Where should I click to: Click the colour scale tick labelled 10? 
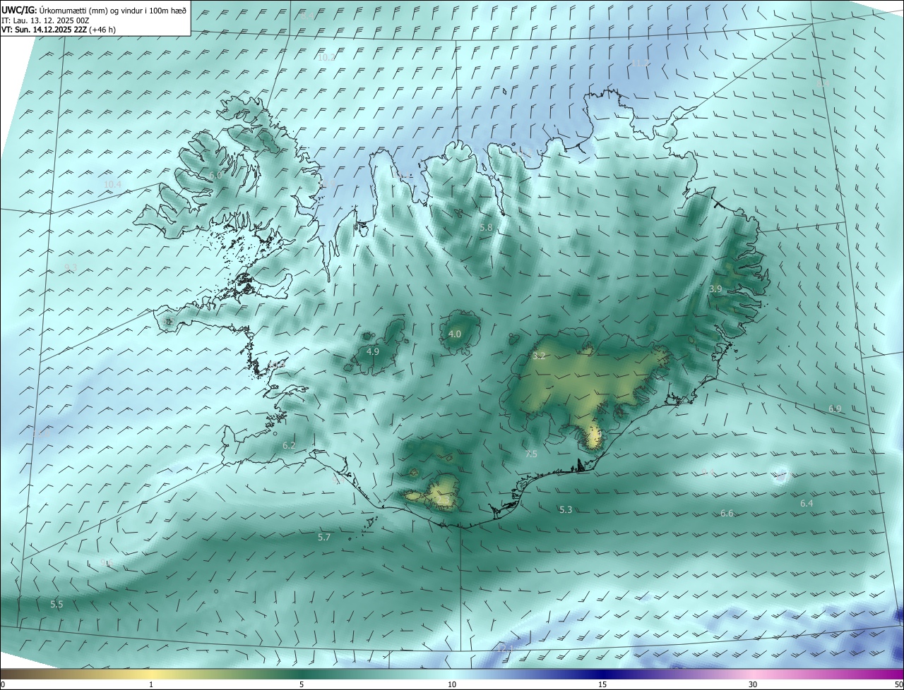[x=452, y=685]
